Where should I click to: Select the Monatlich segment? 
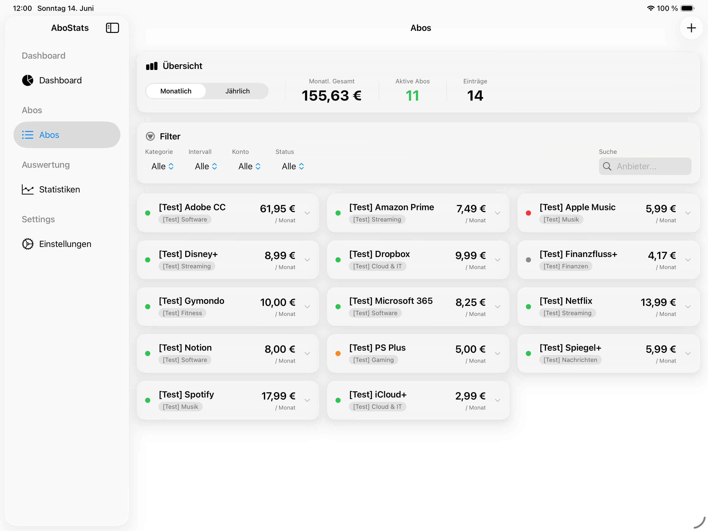point(176,91)
